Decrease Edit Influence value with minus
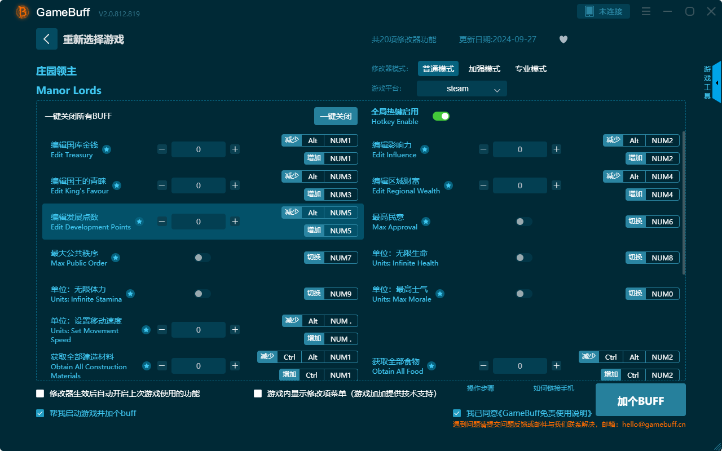 (483, 149)
